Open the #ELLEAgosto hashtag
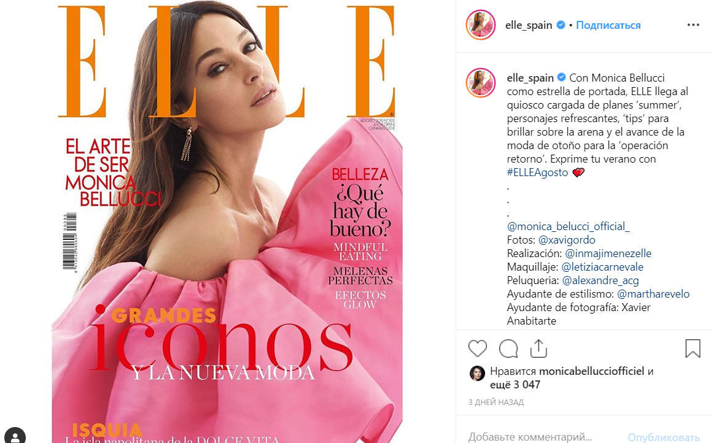Screen dimensions: 711x443 (x=537, y=172)
